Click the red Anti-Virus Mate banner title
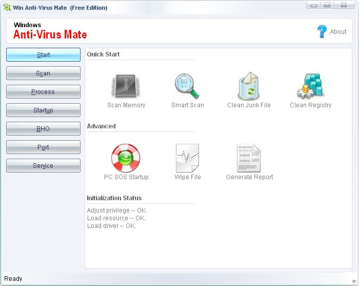 click(50, 34)
